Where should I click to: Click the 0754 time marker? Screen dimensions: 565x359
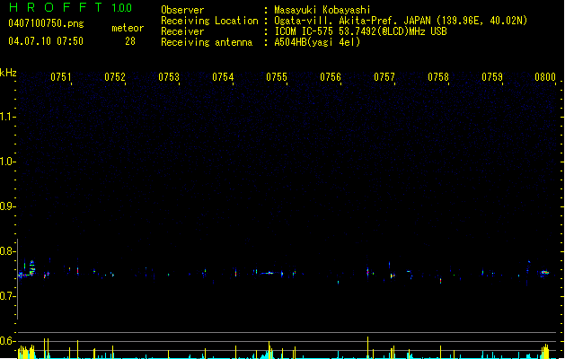click(223, 77)
